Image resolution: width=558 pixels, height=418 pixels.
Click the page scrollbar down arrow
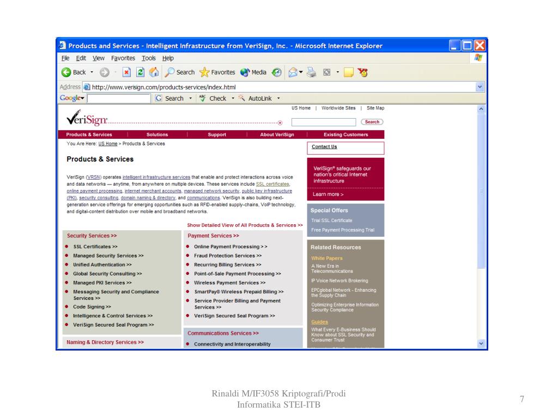click(x=481, y=344)
